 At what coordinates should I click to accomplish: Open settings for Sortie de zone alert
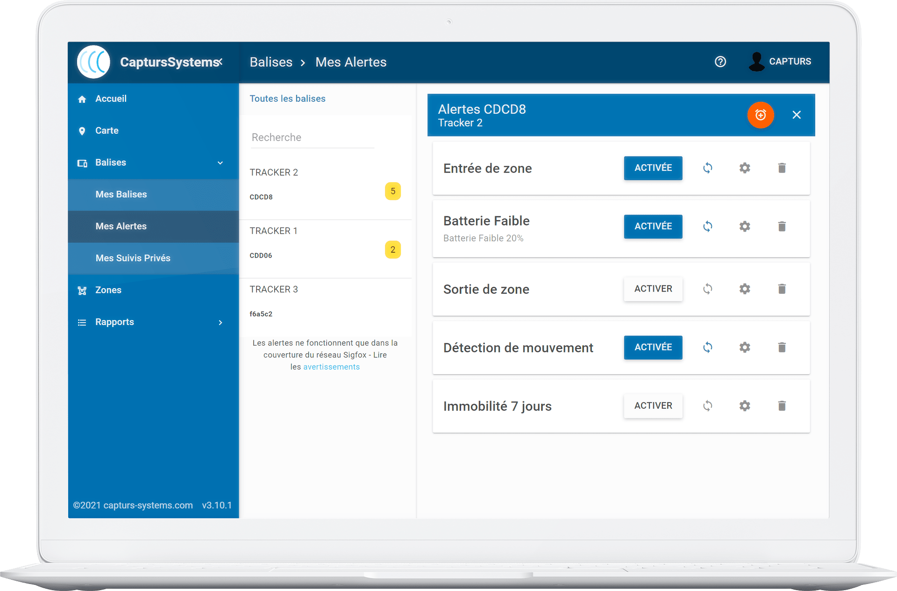click(x=745, y=289)
